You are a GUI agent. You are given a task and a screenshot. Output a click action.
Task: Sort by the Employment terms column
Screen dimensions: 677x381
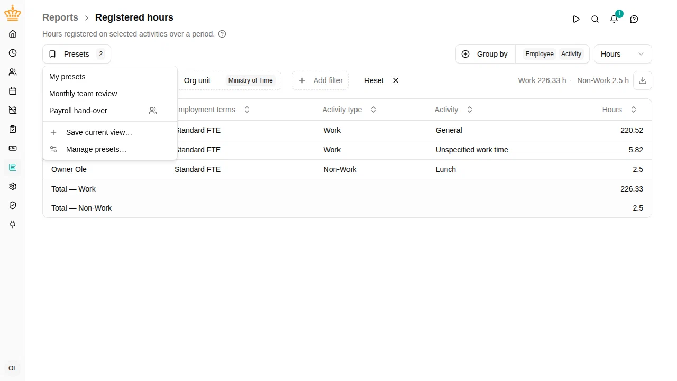(x=212, y=110)
